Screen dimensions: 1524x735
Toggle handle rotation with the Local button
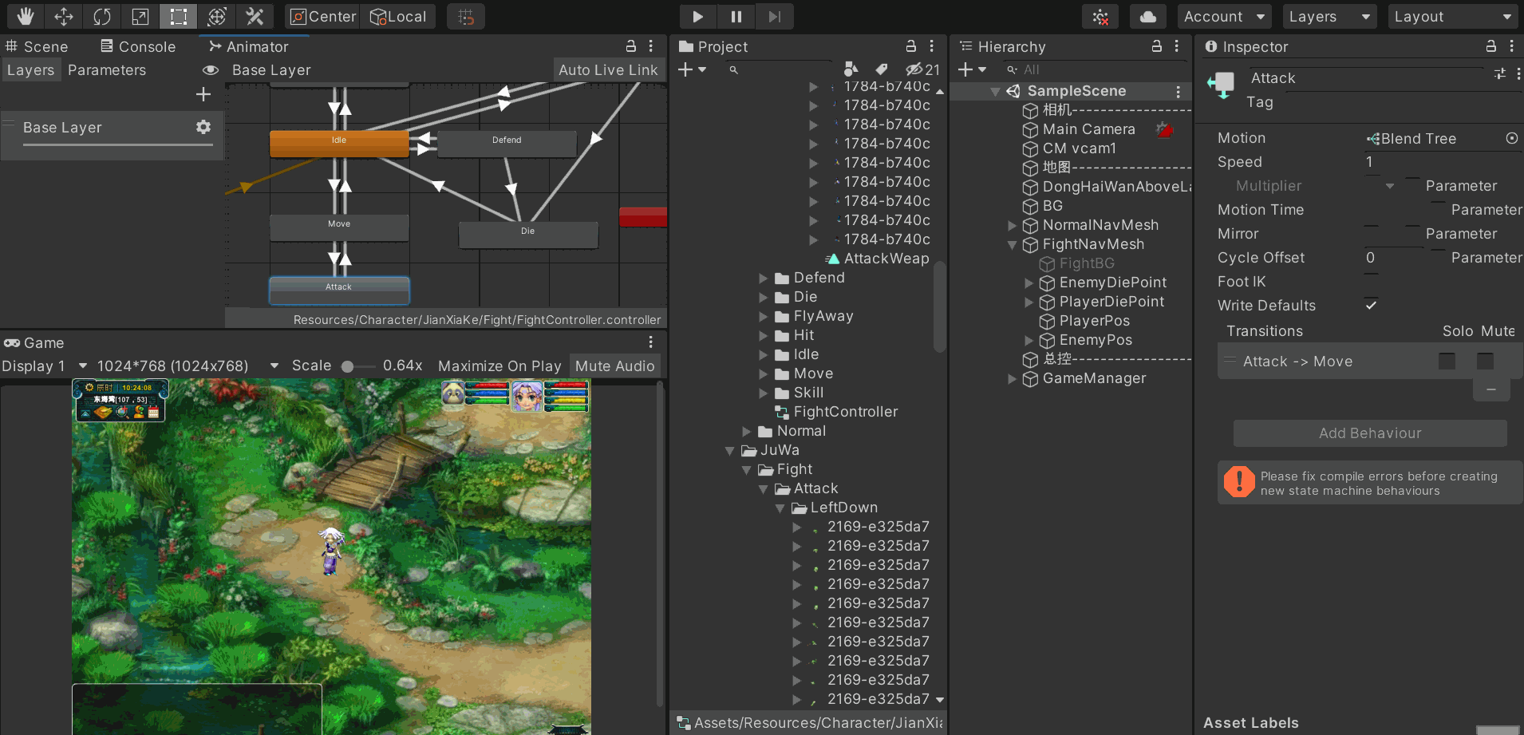398,16
